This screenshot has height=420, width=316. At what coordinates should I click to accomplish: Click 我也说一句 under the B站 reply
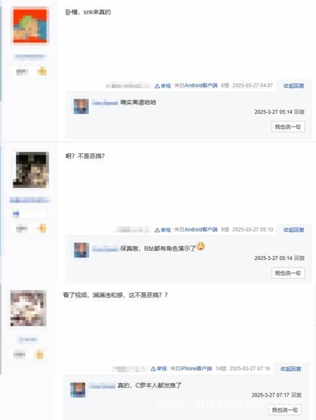tap(288, 273)
